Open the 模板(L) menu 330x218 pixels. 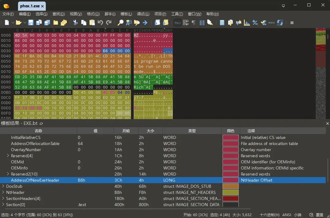pyautogui.click(x=126, y=14)
